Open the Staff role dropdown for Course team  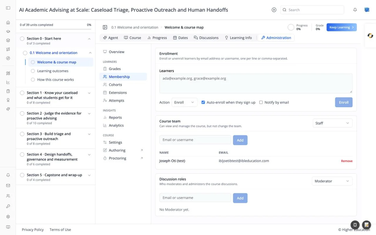point(332,123)
